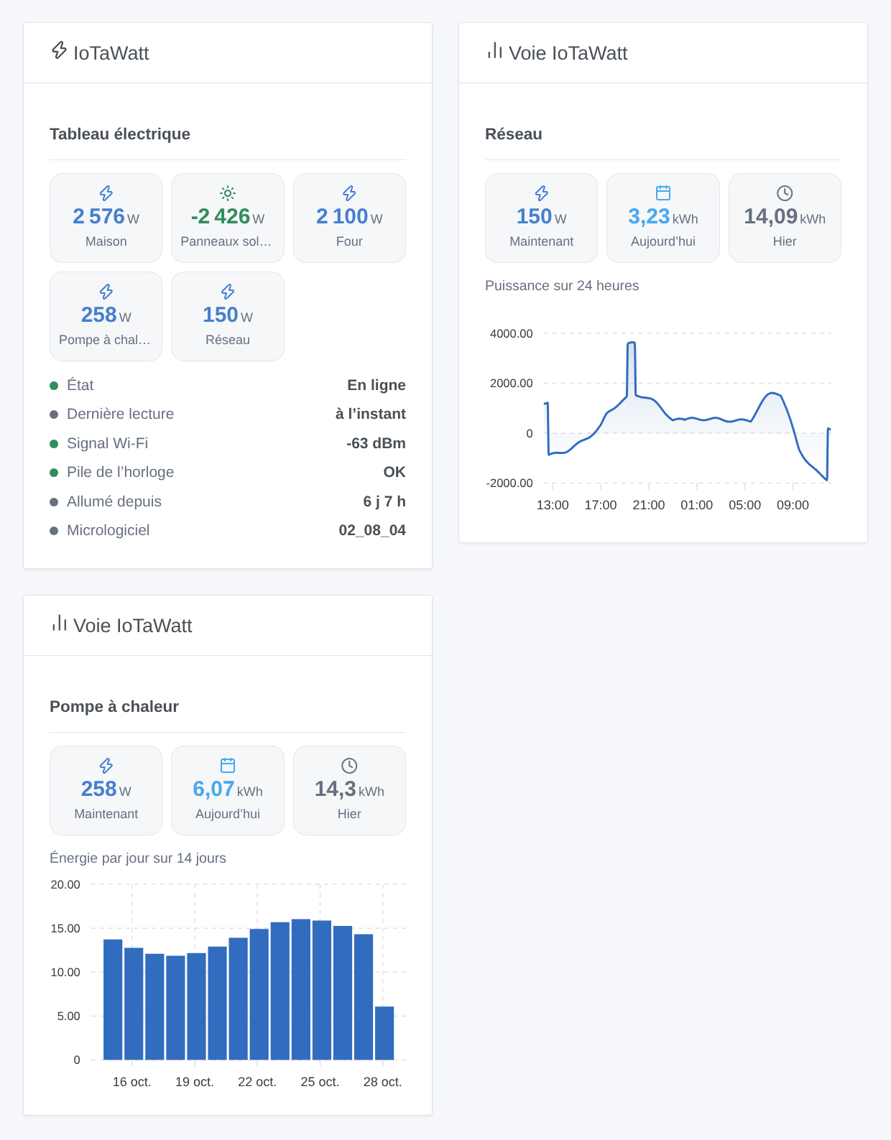Open the Four 2 100 W tile

click(349, 218)
